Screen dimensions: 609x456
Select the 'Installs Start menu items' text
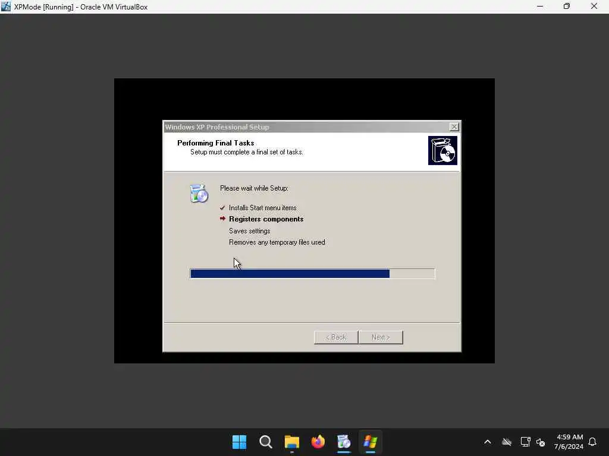(x=262, y=208)
